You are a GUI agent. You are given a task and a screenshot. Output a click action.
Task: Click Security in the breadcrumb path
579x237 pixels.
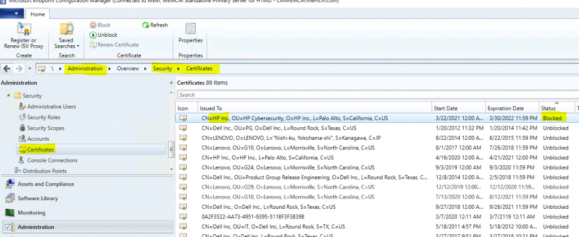tap(162, 68)
